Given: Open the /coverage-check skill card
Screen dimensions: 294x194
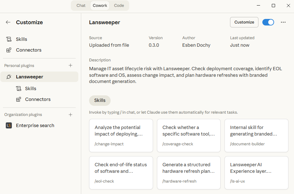Looking at the screenshot, I should click(x=189, y=136).
